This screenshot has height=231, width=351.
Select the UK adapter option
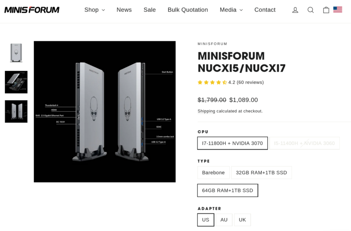pyautogui.click(x=242, y=220)
